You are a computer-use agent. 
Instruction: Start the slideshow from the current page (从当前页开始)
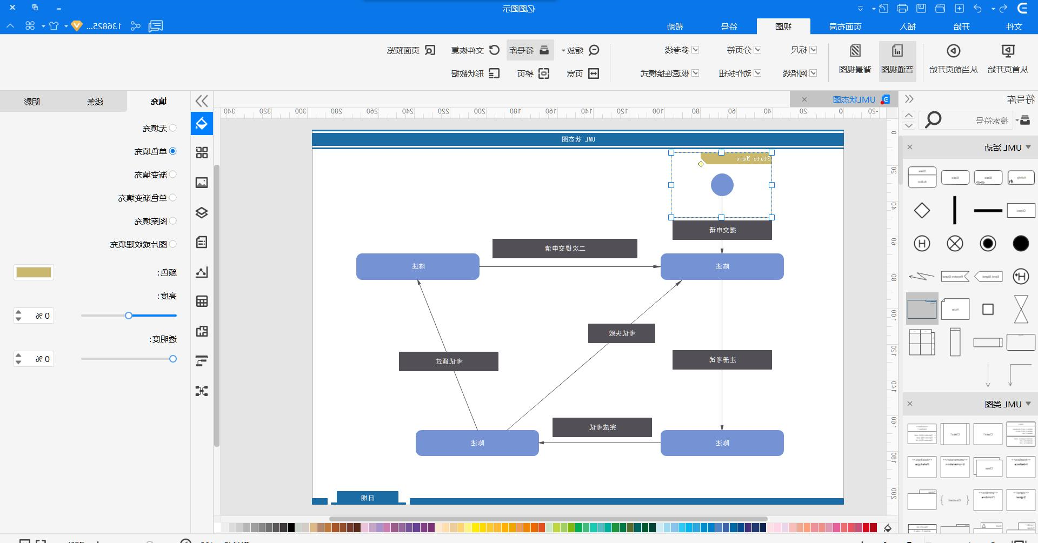click(x=953, y=59)
